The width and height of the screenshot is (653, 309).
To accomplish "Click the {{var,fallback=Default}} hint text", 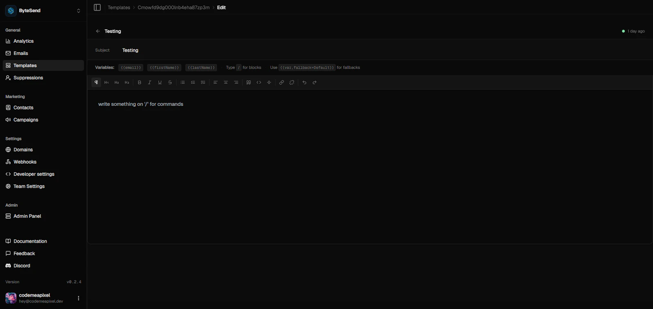I will pyautogui.click(x=307, y=68).
